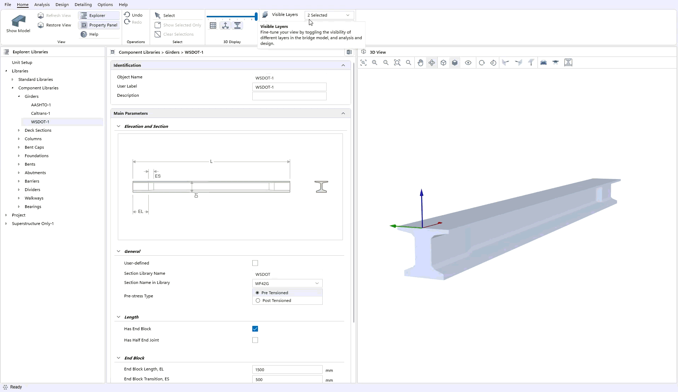This screenshot has width=678, height=392.
Task: Click the axes icon in 3D Display
Action: [225, 25]
